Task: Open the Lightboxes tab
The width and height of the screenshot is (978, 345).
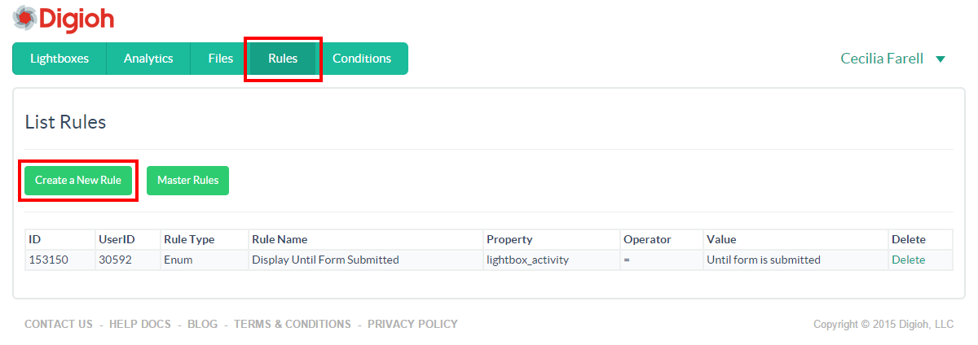Action: click(x=59, y=59)
